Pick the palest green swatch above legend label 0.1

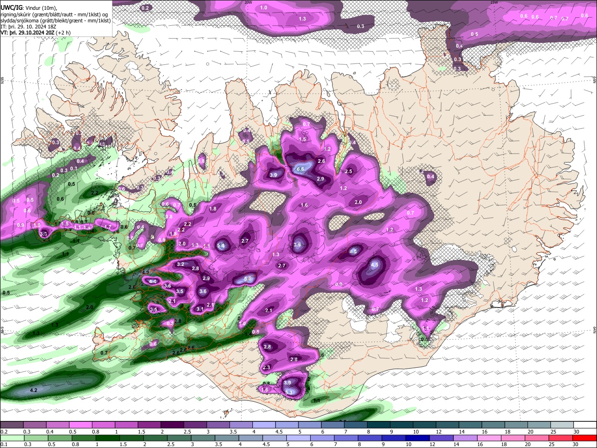click(12, 438)
